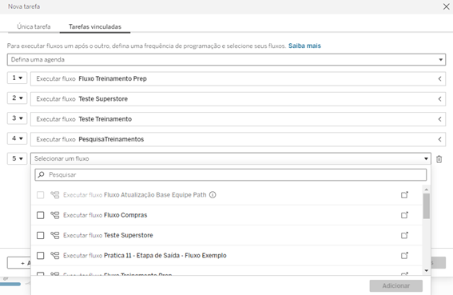The image size is (453, 295).
Task: Check the Teste Superstore checkbox in list
Action: [x=41, y=235]
